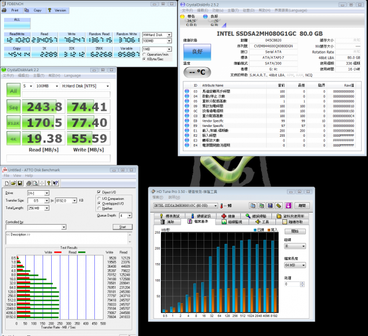Click the New file icon in ATTO toolbar
Image resolution: width=368 pixels, height=336 pixels.
click(x=7, y=183)
